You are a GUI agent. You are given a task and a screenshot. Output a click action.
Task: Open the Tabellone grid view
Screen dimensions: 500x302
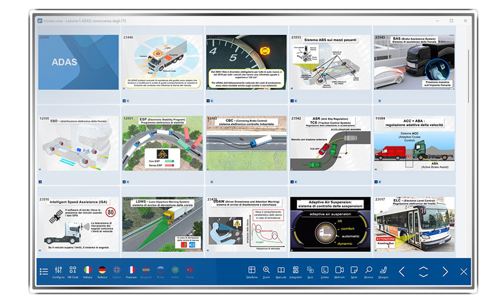(252, 271)
